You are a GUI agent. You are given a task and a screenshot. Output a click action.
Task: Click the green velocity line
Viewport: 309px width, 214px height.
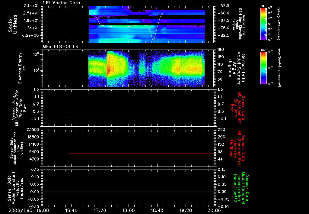[128, 192]
